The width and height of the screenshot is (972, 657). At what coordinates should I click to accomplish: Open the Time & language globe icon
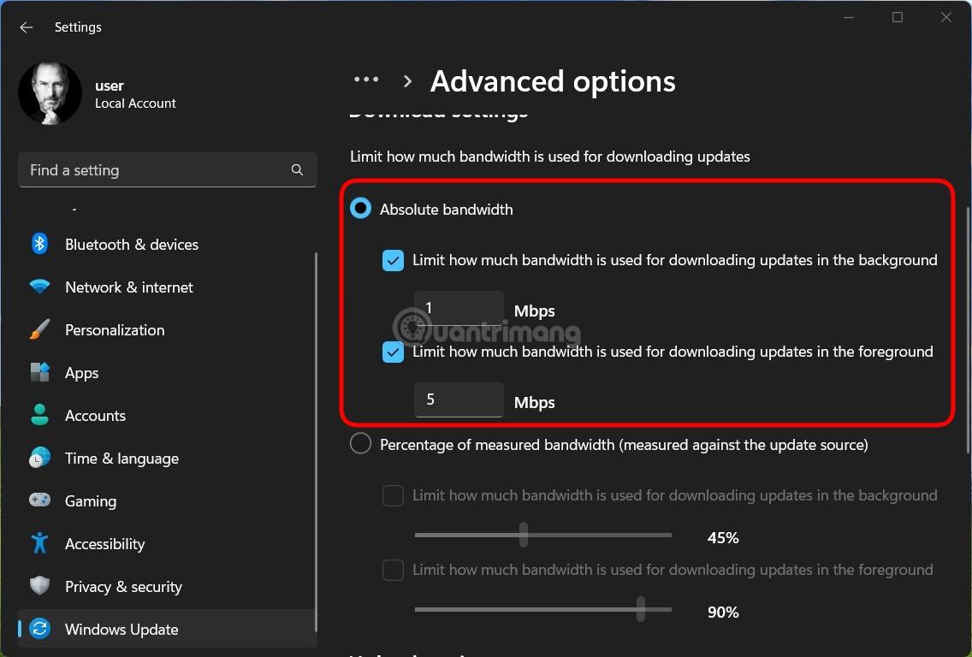coord(39,458)
